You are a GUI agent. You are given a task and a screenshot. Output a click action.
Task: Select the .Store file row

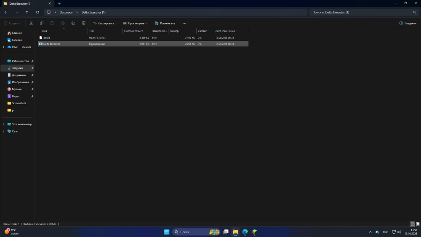click(x=143, y=38)
